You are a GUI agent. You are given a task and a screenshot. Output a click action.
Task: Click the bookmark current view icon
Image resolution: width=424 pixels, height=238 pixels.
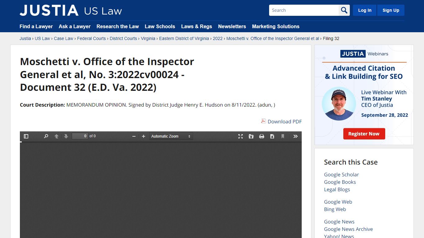(x=283, y=136)
